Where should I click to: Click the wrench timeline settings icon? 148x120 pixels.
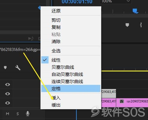click(18, 68)
